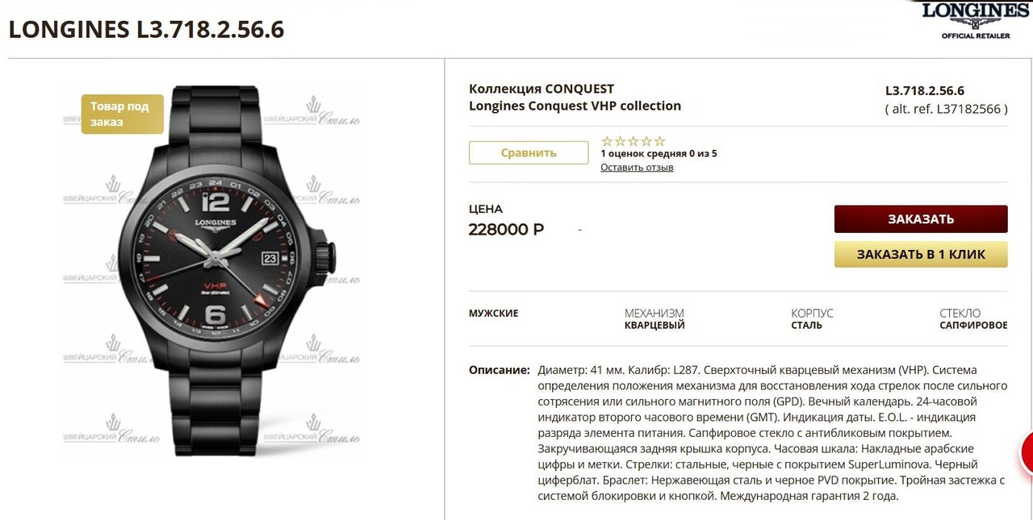Select the 'МЕХАНИЗМ КВАРЦЕВЫЙ' attribute

click(x=655, y=319)
